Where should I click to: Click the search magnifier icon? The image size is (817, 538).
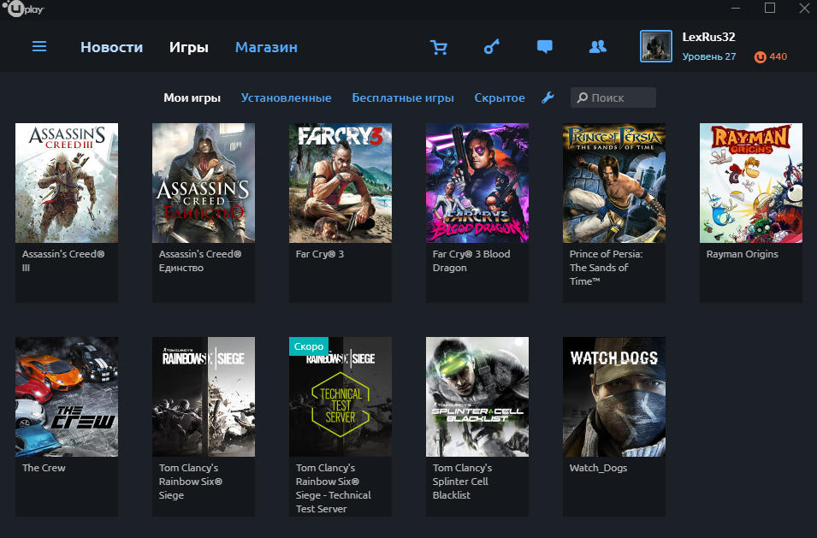tap(582, 98)
